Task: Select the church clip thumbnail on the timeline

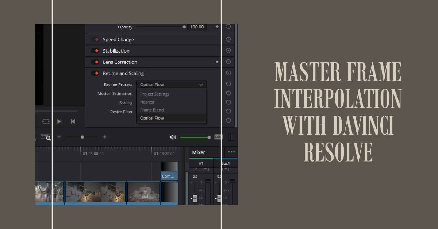Action: point(143,192)
